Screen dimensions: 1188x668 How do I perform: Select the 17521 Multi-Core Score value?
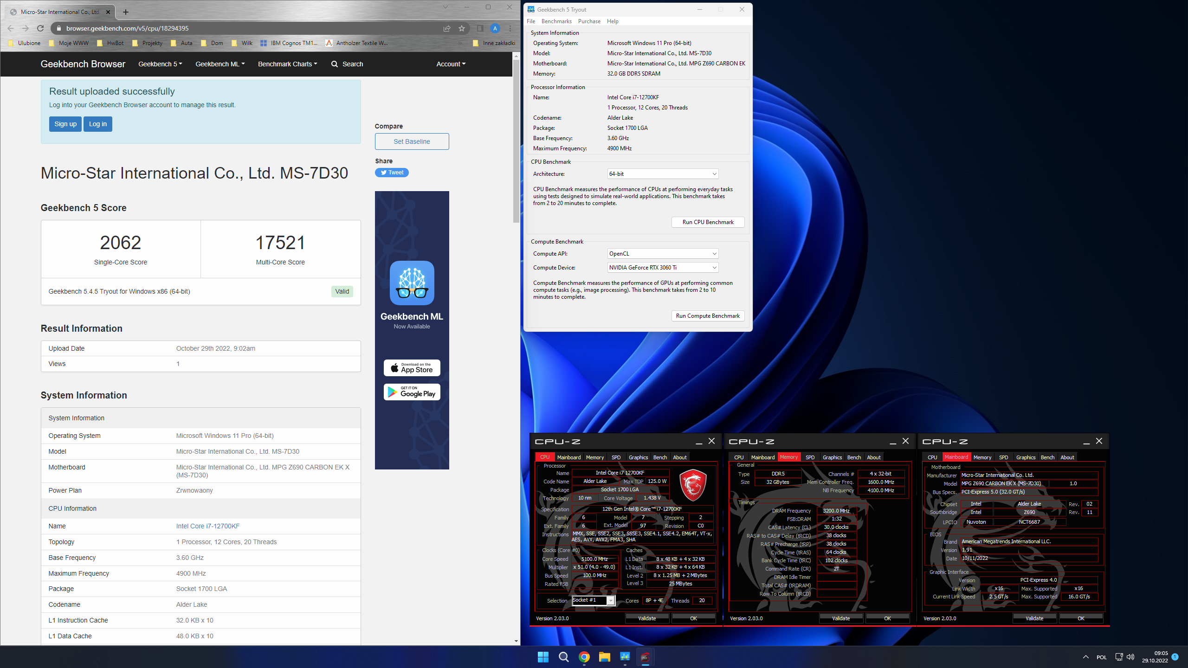(x=280, y=243)
